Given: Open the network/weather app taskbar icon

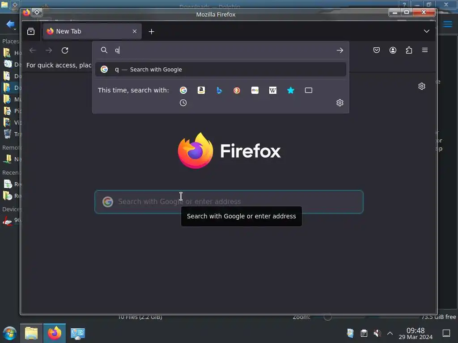Looking at the screenshot, I should pos(78,333).
